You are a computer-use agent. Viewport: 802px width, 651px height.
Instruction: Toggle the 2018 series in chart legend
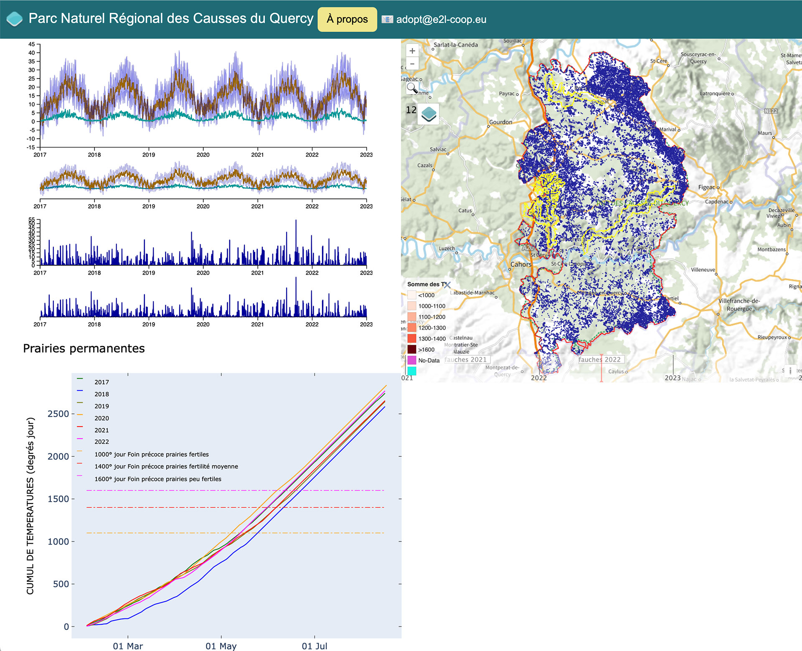[102, 394]
